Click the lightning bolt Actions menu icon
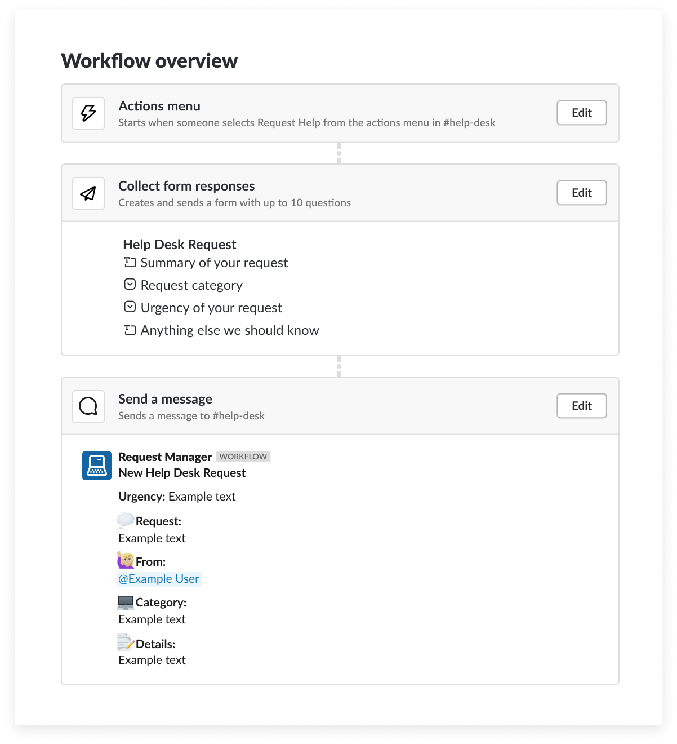Viewport: 677px width, 744px height. click(x=88, y=113)
